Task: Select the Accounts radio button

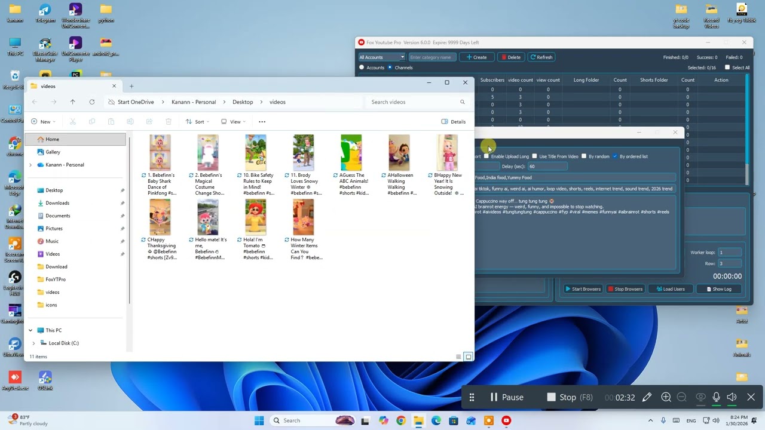Action: (362, 67)
